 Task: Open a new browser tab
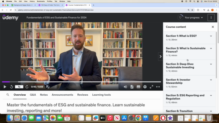click(x=93, y=5)
